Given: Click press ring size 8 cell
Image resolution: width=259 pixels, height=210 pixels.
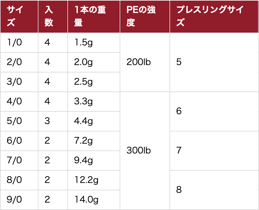Looking at the screenshot, I should pyautogui.click(x=179, y=190).
